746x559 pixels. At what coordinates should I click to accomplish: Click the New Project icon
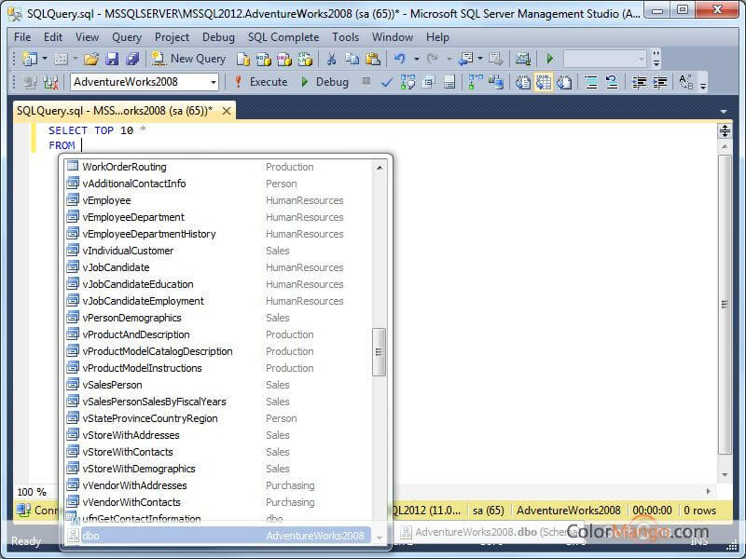click(30, 59)
